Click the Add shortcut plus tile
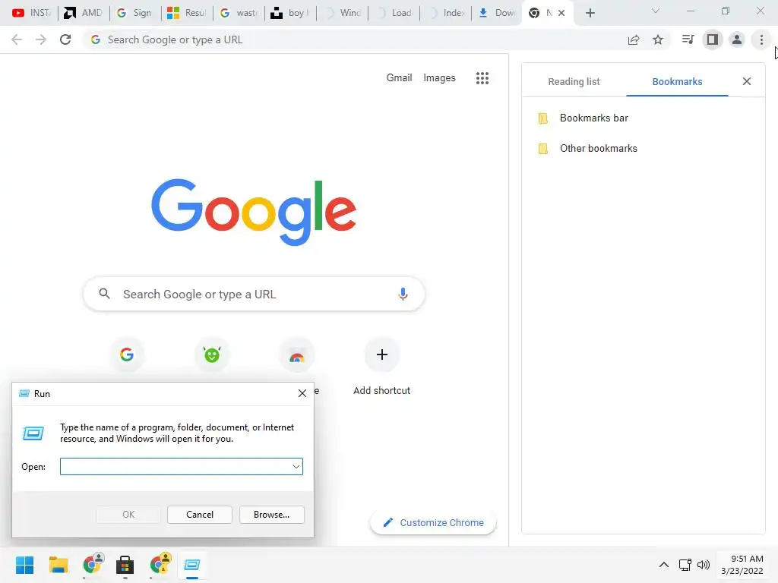 click(x=381, y=355)
